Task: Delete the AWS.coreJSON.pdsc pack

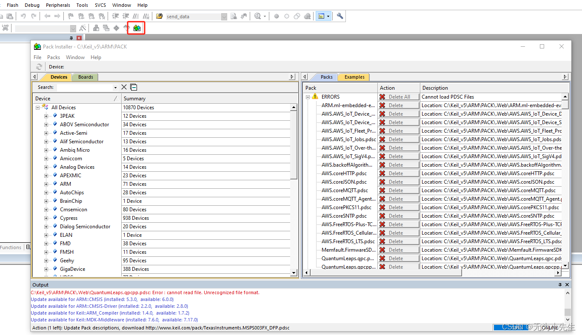Action: [x=399, y=182]
